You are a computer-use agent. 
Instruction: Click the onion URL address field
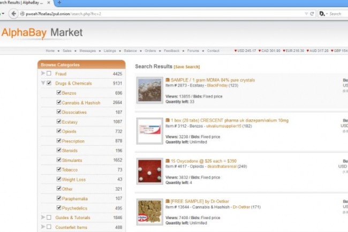pos(163,14)
